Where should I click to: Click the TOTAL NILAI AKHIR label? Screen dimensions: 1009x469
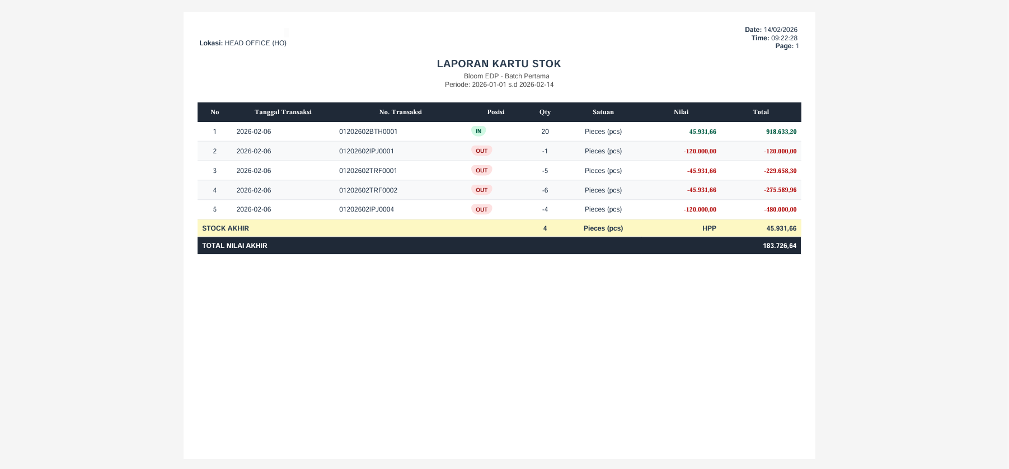pyautogui.click(x=234, y=246)
